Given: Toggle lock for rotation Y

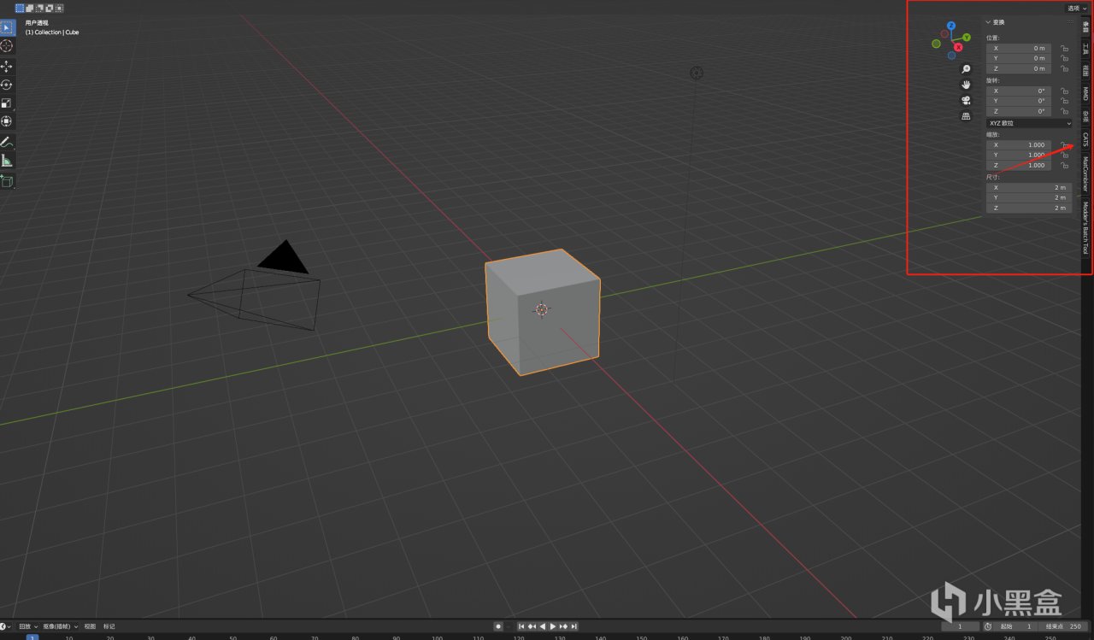Looking at the screenshot, I should coord(1064,102).
